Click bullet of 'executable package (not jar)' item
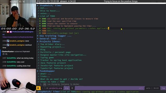 click(x=40, y=33)
